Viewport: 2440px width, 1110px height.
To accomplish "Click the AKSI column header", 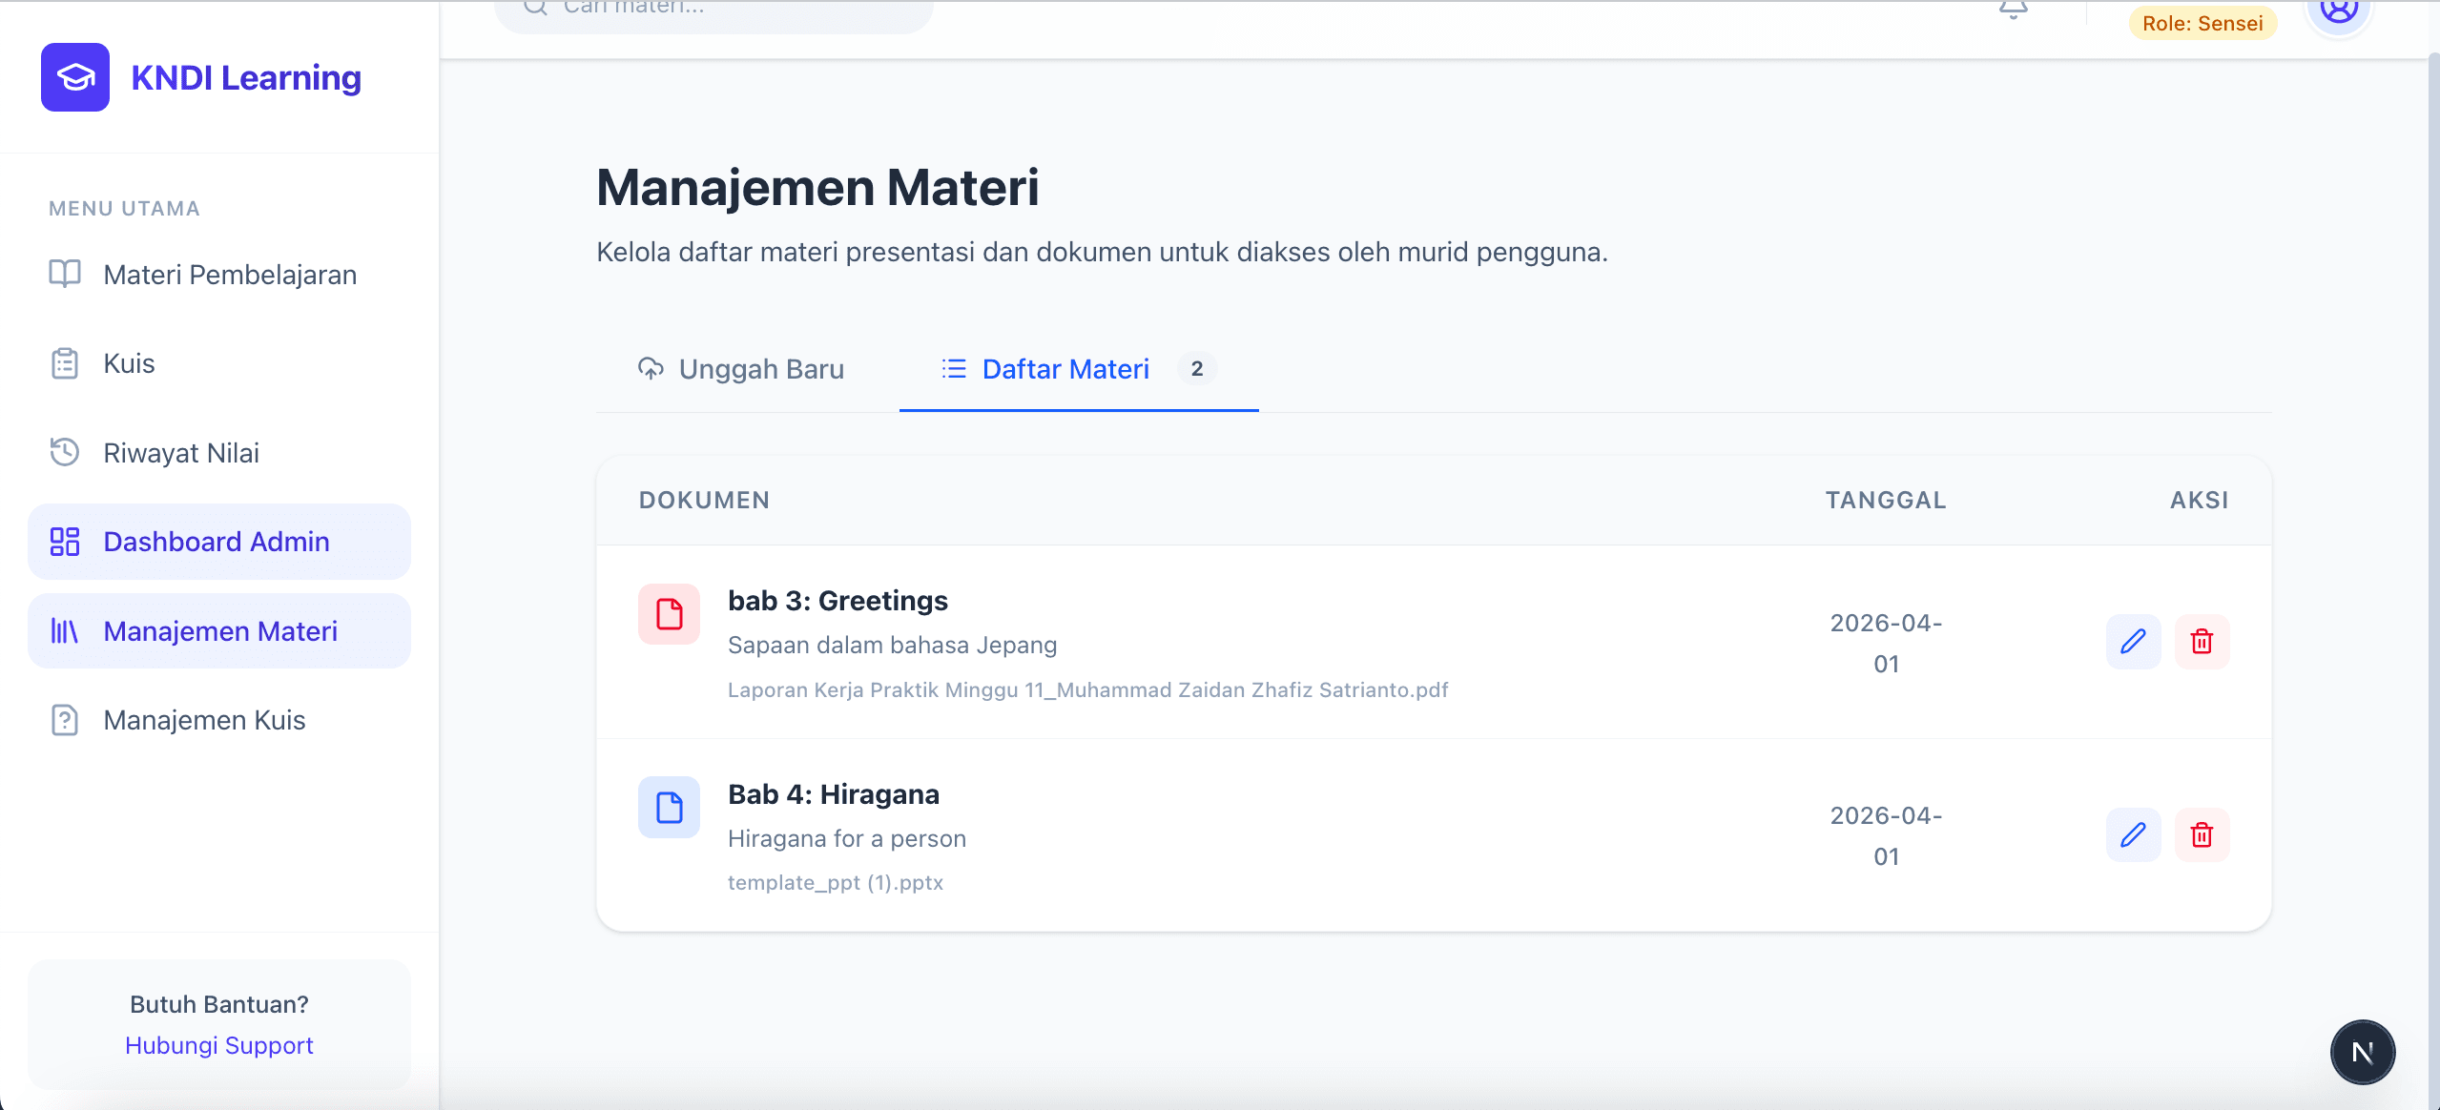I will 2200,500.
